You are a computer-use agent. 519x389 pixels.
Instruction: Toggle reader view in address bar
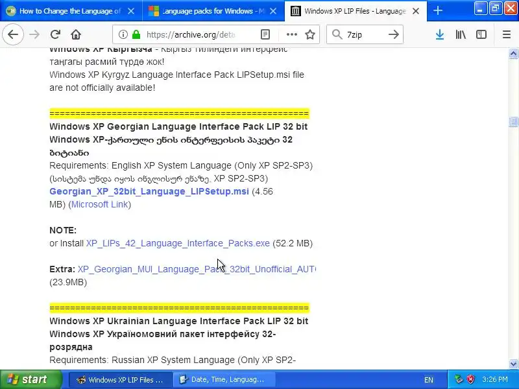pyautogui.click(x=265, y=34)
